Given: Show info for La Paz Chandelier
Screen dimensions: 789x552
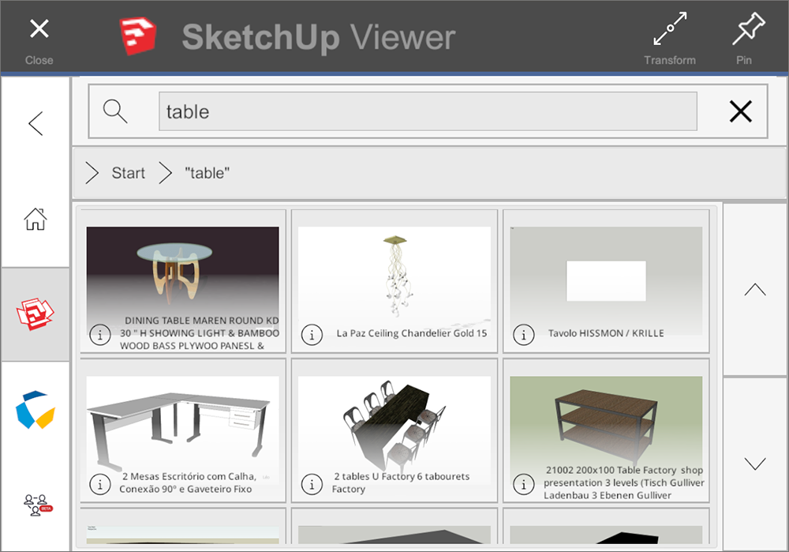Looking at the screenshot, I should click(312, 334).
